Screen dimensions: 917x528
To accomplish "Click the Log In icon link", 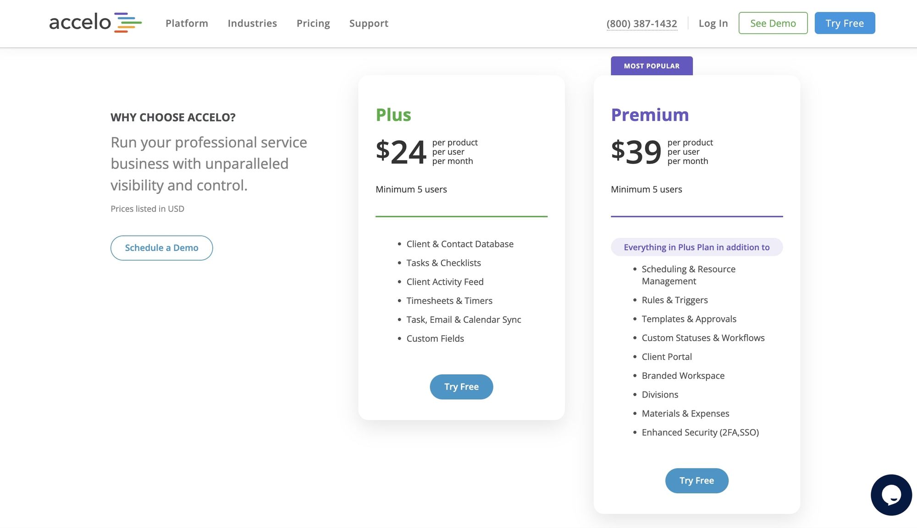I will coord(713,22).
